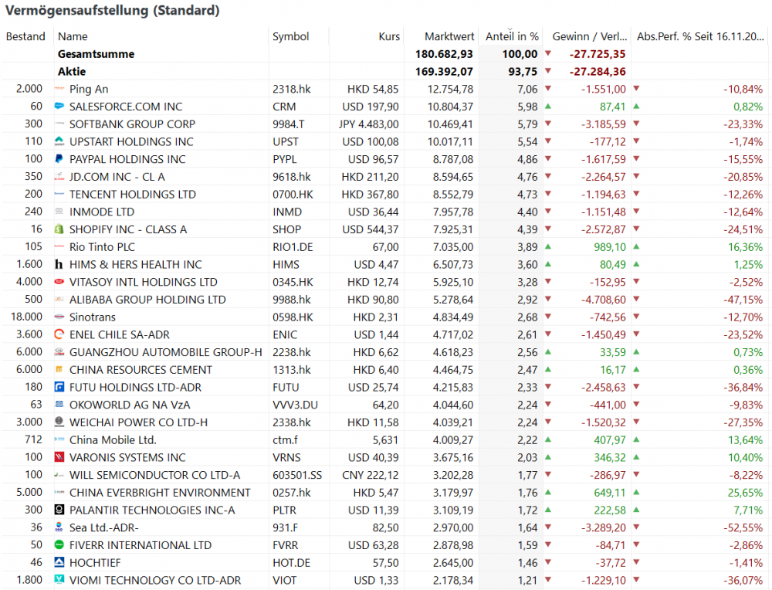The image size is (772, 590).
Task: Select the SOFTBANK GROUP CORP row name
Action: coord(133,124)
